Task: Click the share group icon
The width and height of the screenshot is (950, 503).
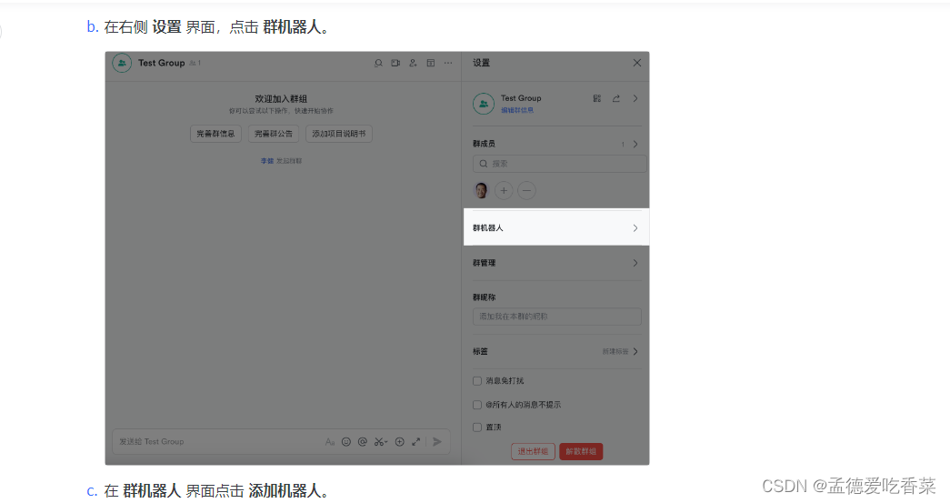Action: [x=616, y=98]
